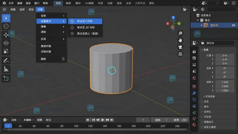
Task: Click the 位置 X value field
Action: click(225, 55)
